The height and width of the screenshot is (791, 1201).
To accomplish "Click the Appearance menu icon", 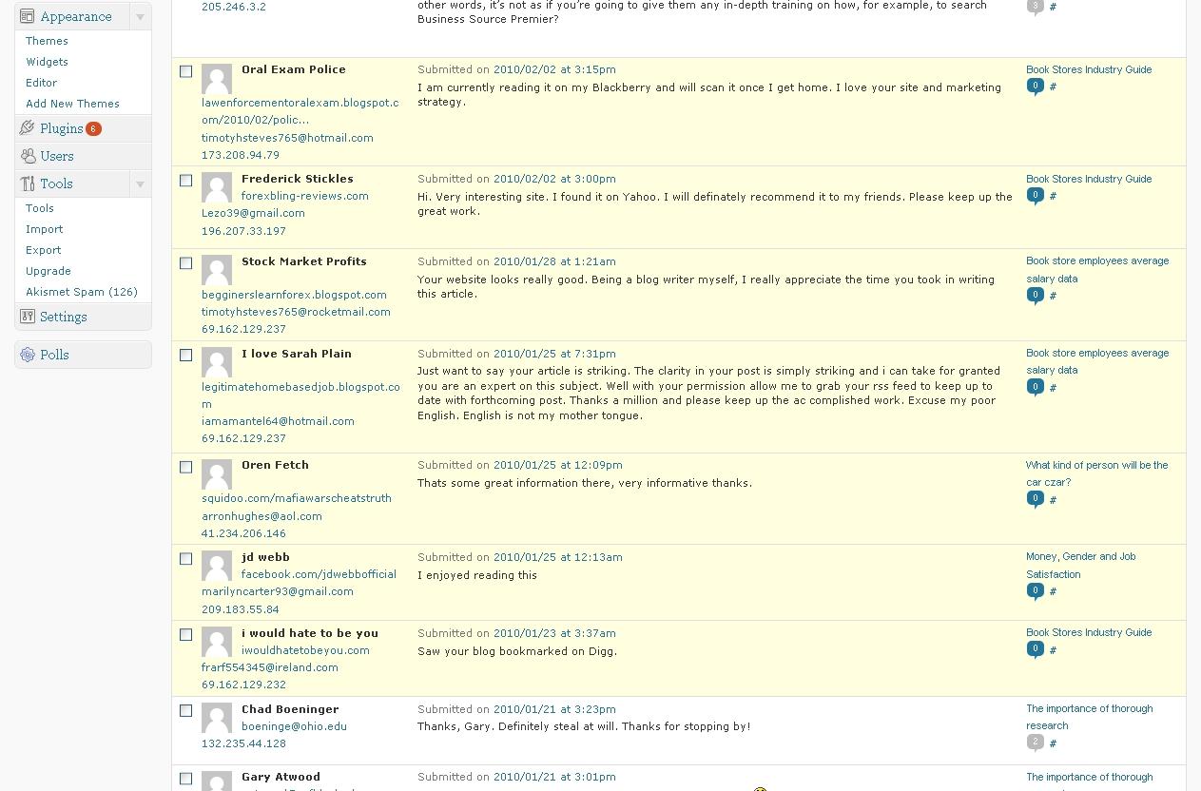I will coord(28,16).
